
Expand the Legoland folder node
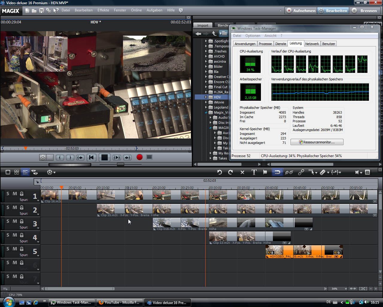pyautogui.click(x=206, y=107)
